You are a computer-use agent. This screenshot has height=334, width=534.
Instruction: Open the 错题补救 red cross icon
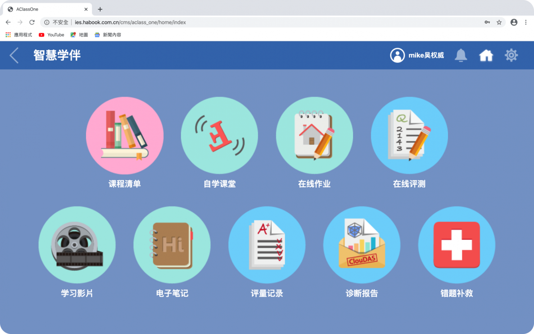coord(457,245)
